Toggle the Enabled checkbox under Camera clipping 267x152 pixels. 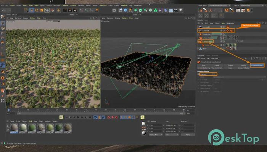[x=214, y=74]
